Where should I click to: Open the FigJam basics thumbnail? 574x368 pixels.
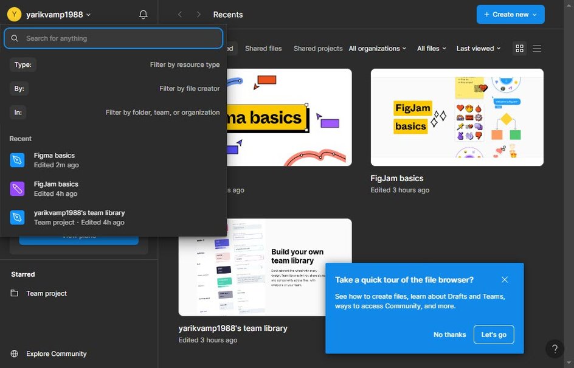coord(457,117)
